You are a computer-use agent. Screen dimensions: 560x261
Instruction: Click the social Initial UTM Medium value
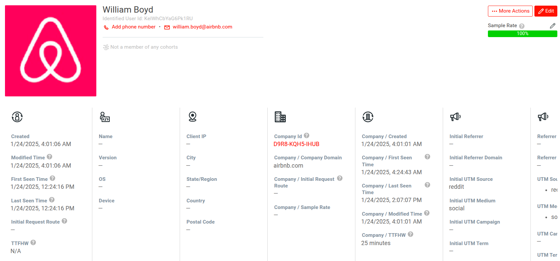(x=457, y=208)
